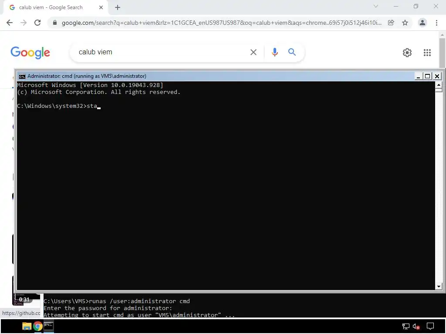Click the address bar URL
This screenshot has height=334, width=446.
point(222,23)
